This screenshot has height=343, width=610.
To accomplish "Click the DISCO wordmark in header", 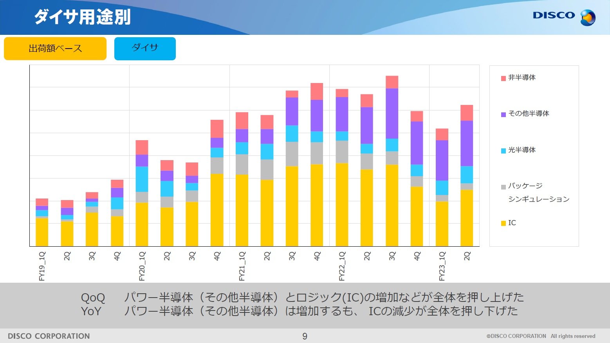I will coord(554,15).
